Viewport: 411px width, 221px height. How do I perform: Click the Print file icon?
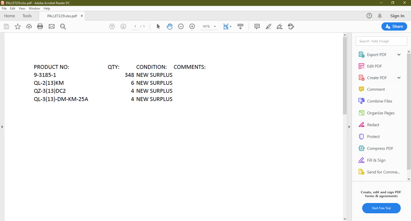click(x=40, y=26)
